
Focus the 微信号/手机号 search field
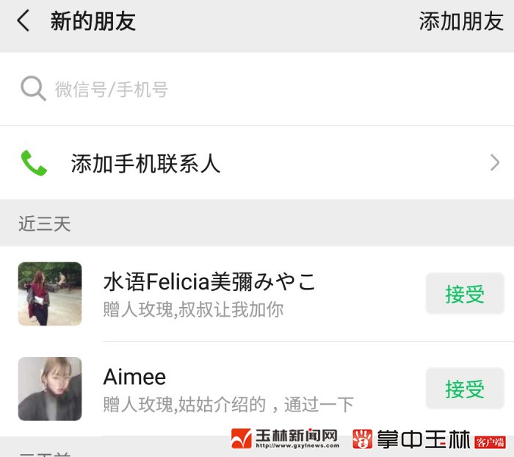coord(220,90)
